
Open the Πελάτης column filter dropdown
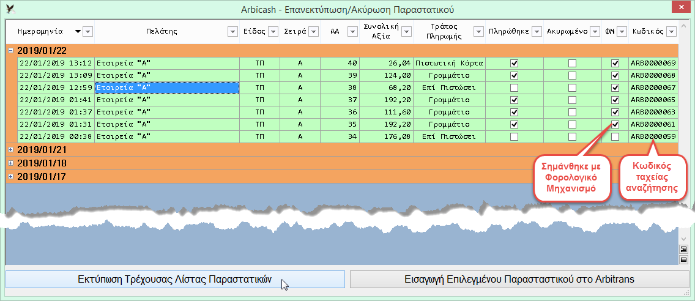[232, 31]
